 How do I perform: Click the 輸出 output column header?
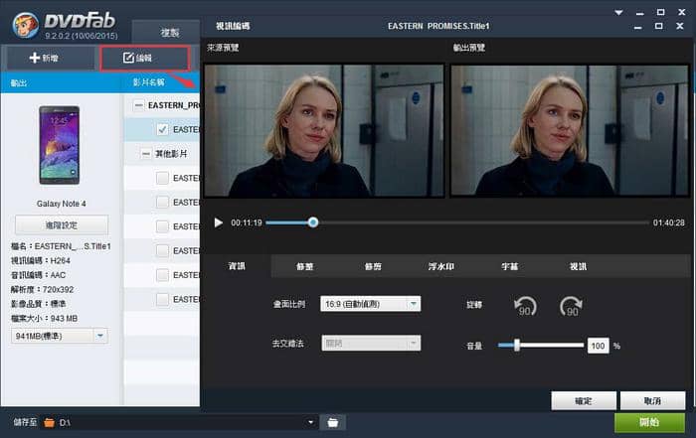coord(19,82)
